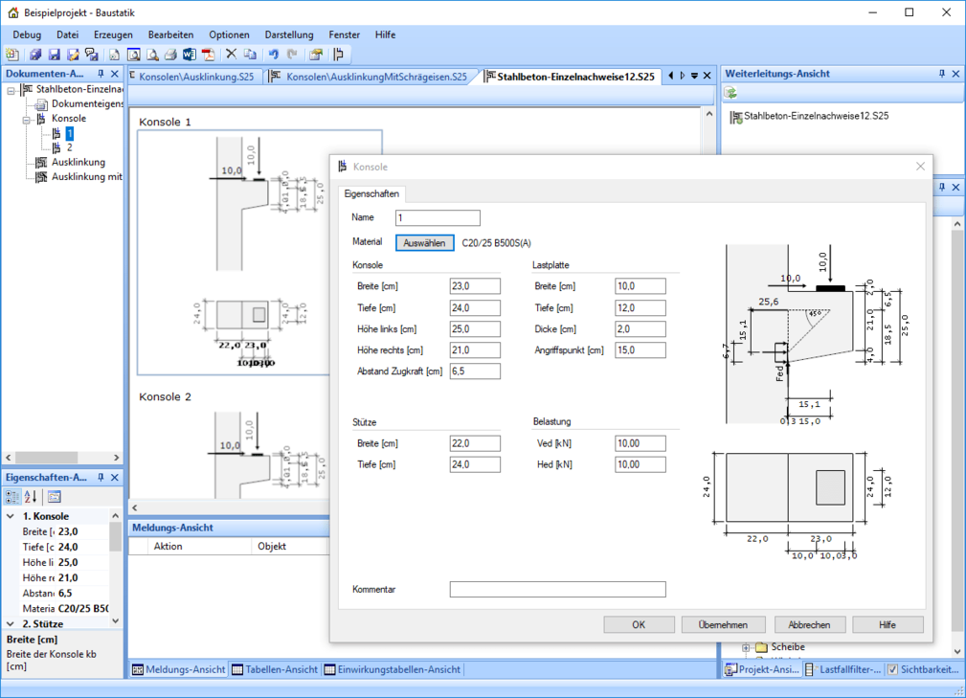Export to Word using toolbar icon
This screenshot has width=966, height=698.
pos(189,55)
